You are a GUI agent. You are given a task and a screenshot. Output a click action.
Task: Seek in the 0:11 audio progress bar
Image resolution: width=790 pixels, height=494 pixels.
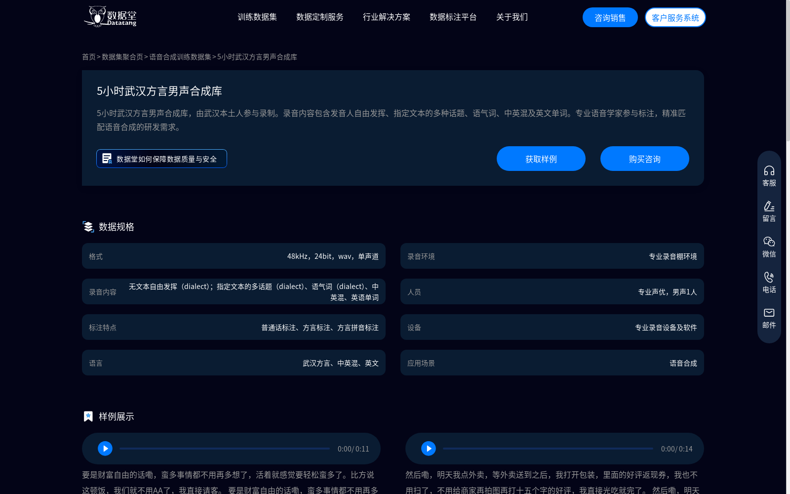click(x=225, y=449)
